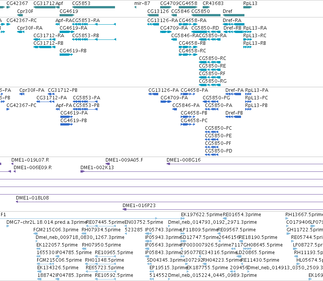This screenshot has width=323, height=281.
Task: Select the CG5850-RC transcript label
Action: (x=213, y=58)
